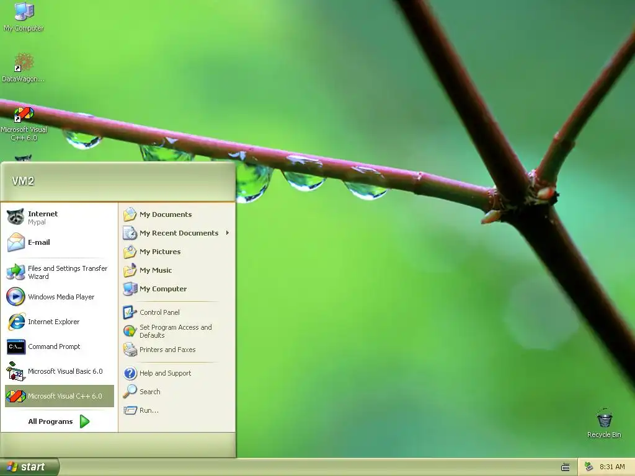
Task: Click the Start menu My Computer text
Action: [163, 289]
